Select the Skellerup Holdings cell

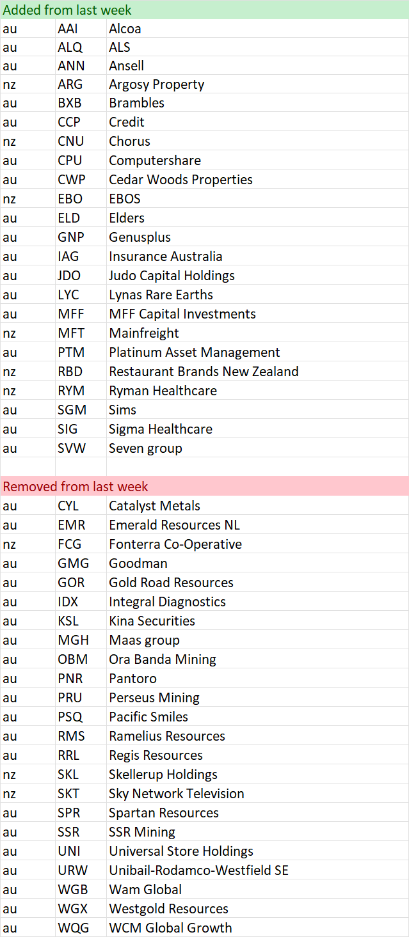coord(257,774)
